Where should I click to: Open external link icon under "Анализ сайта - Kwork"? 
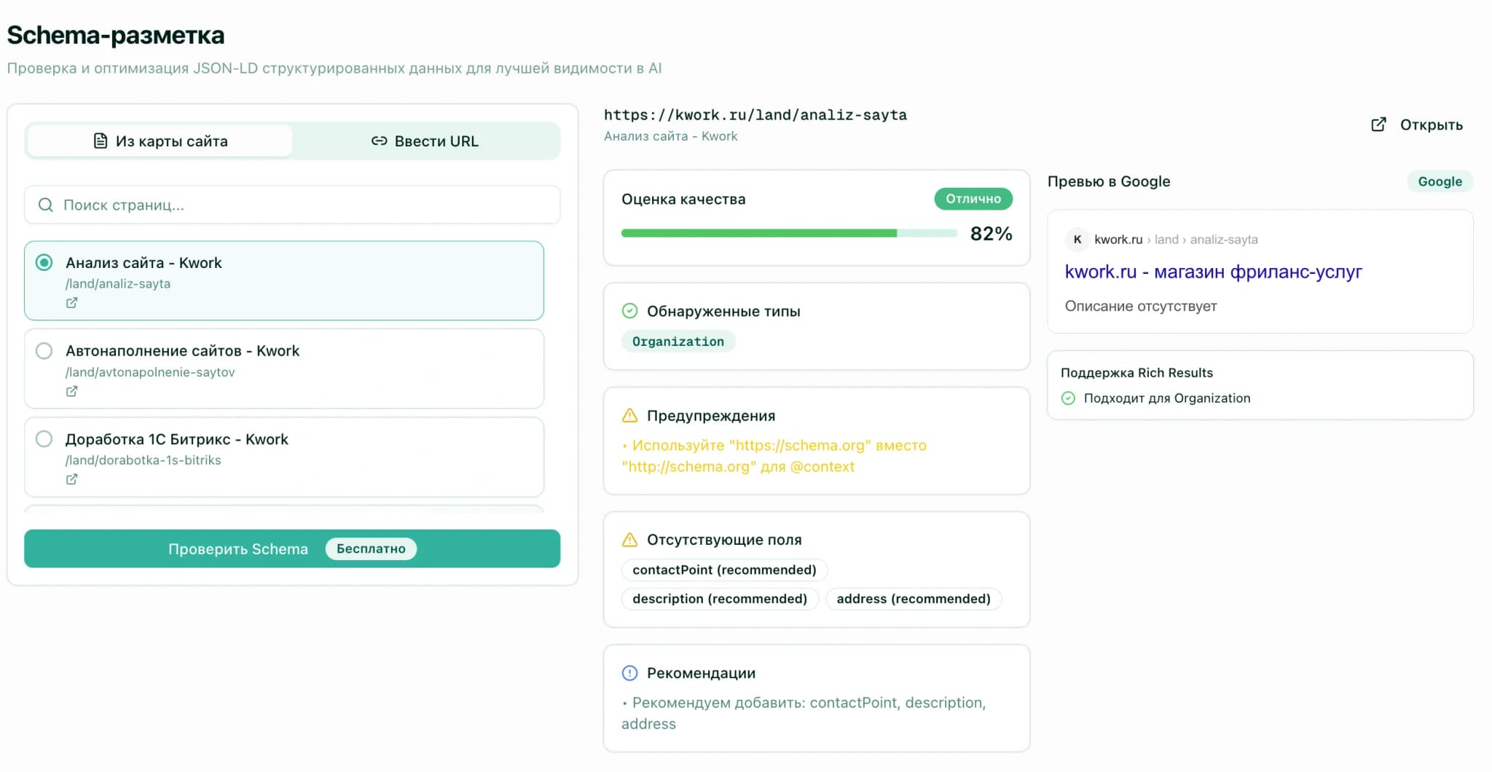coord(72,302)
